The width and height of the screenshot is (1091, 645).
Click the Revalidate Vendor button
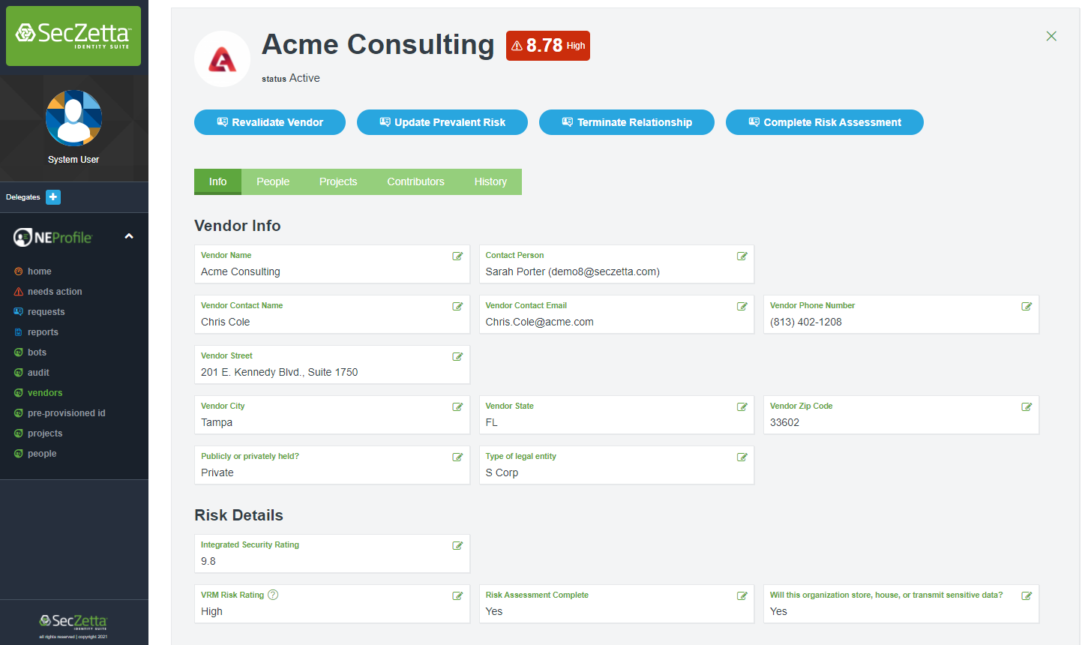coord(270,122)
